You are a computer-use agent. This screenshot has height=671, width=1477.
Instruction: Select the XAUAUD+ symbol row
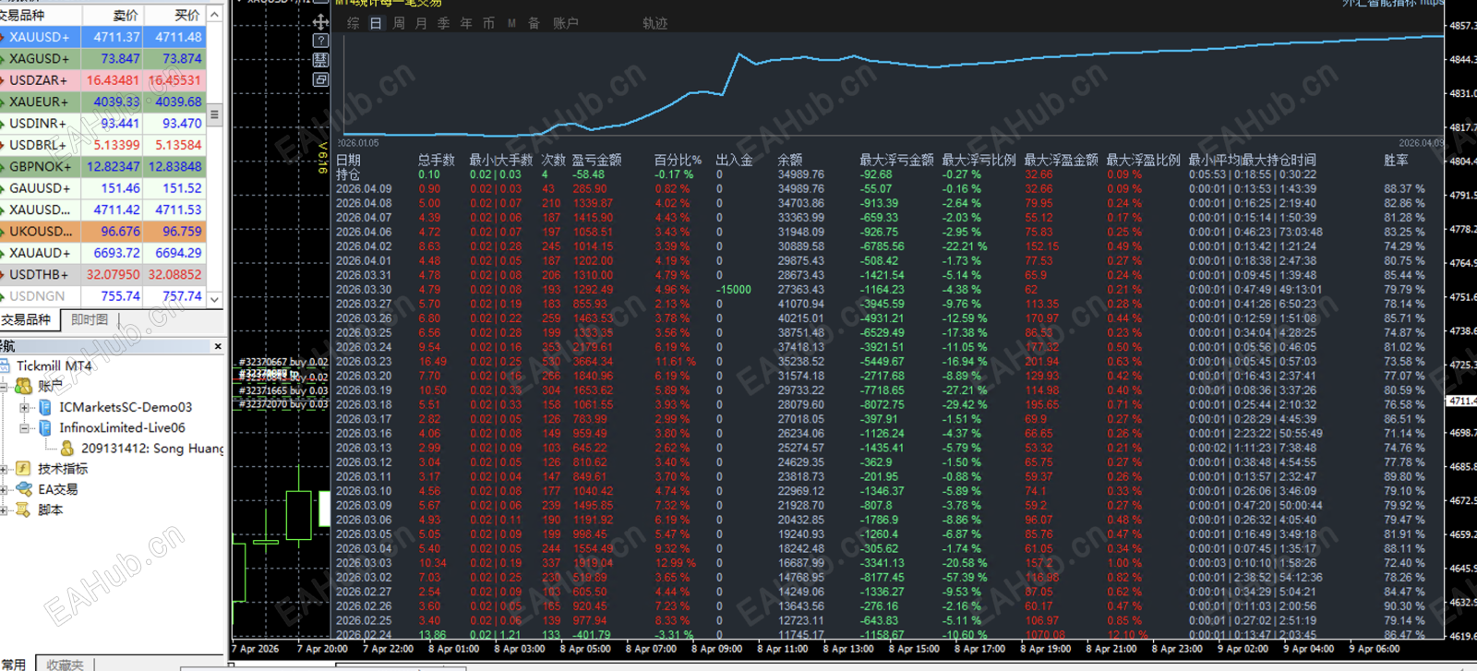(102, 252)
